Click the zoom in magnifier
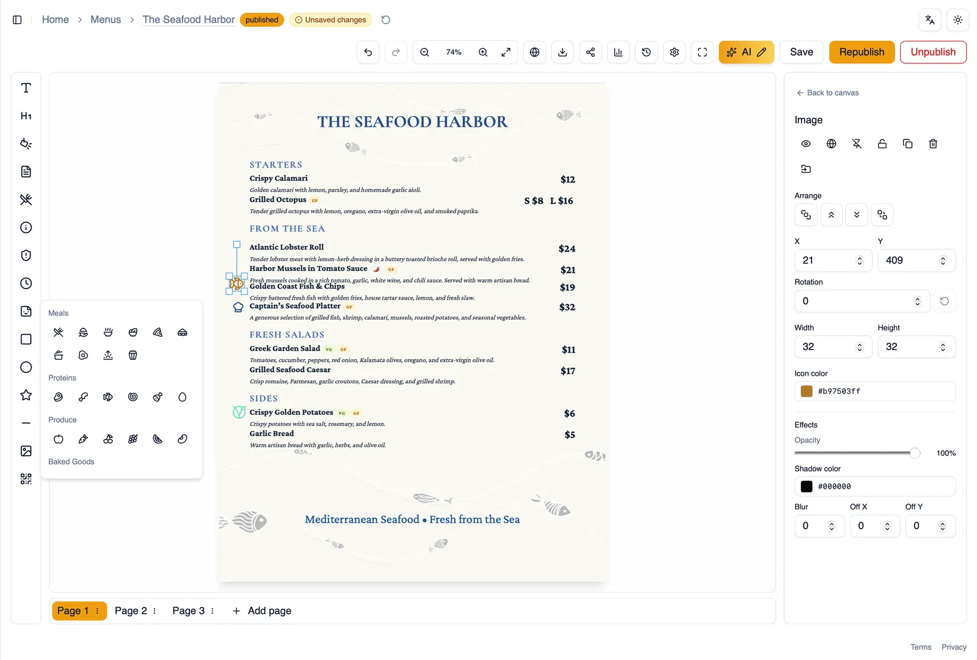This screenshot has width=977, height=660. 483,52
